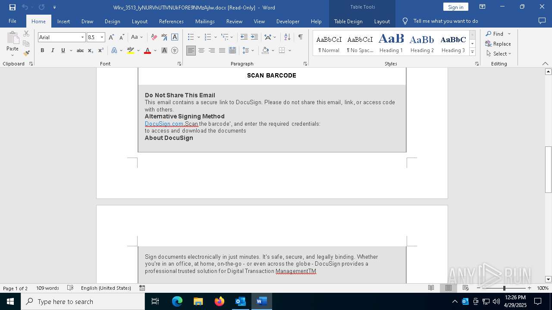This screenshot has width=552, height=310.
Task: Increase font size with Grow Font icon
Action: [111, 37]
